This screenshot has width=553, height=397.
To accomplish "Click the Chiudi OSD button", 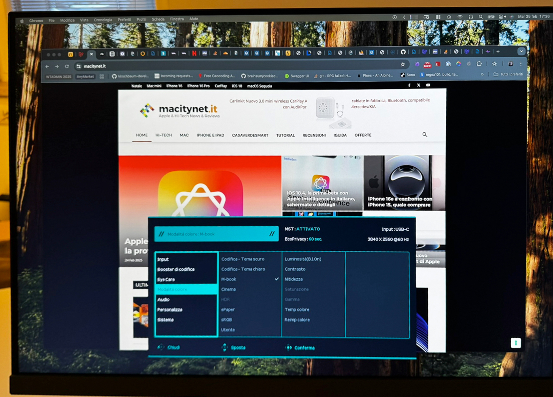I will click(169, 347).
